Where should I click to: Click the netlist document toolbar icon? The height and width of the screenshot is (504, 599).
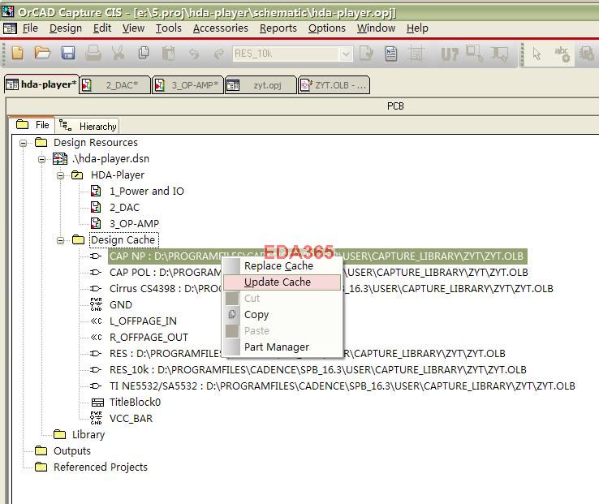click(x=391, y=54)
